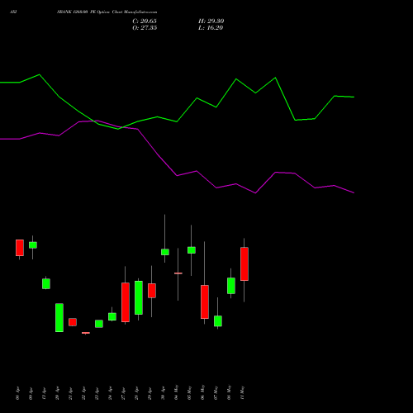Click the purple indicator line's right endpoint
The image size is (413, 413).
click(354, 192)
